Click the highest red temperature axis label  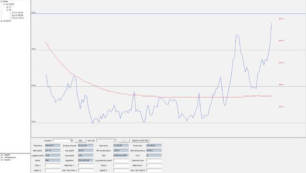click(281, 19)
